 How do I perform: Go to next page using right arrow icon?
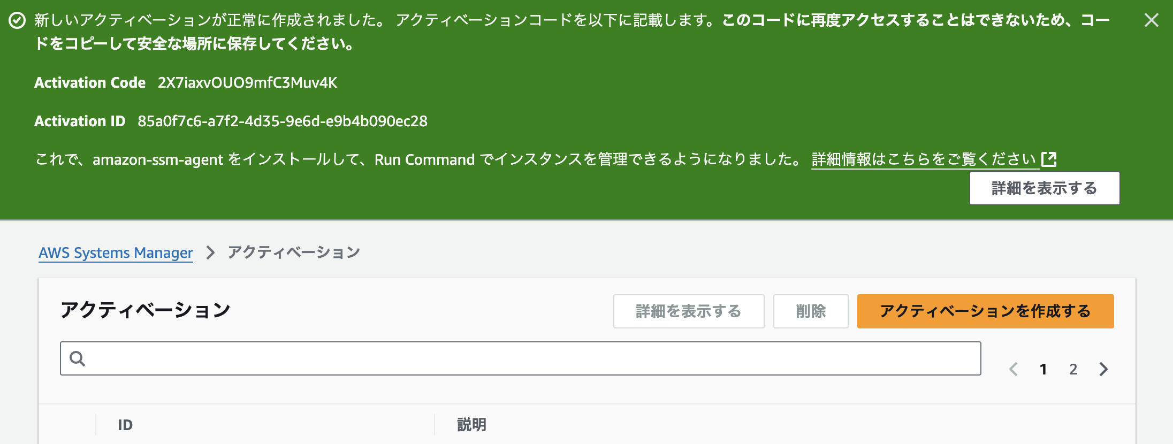[x=1102, y=369]
